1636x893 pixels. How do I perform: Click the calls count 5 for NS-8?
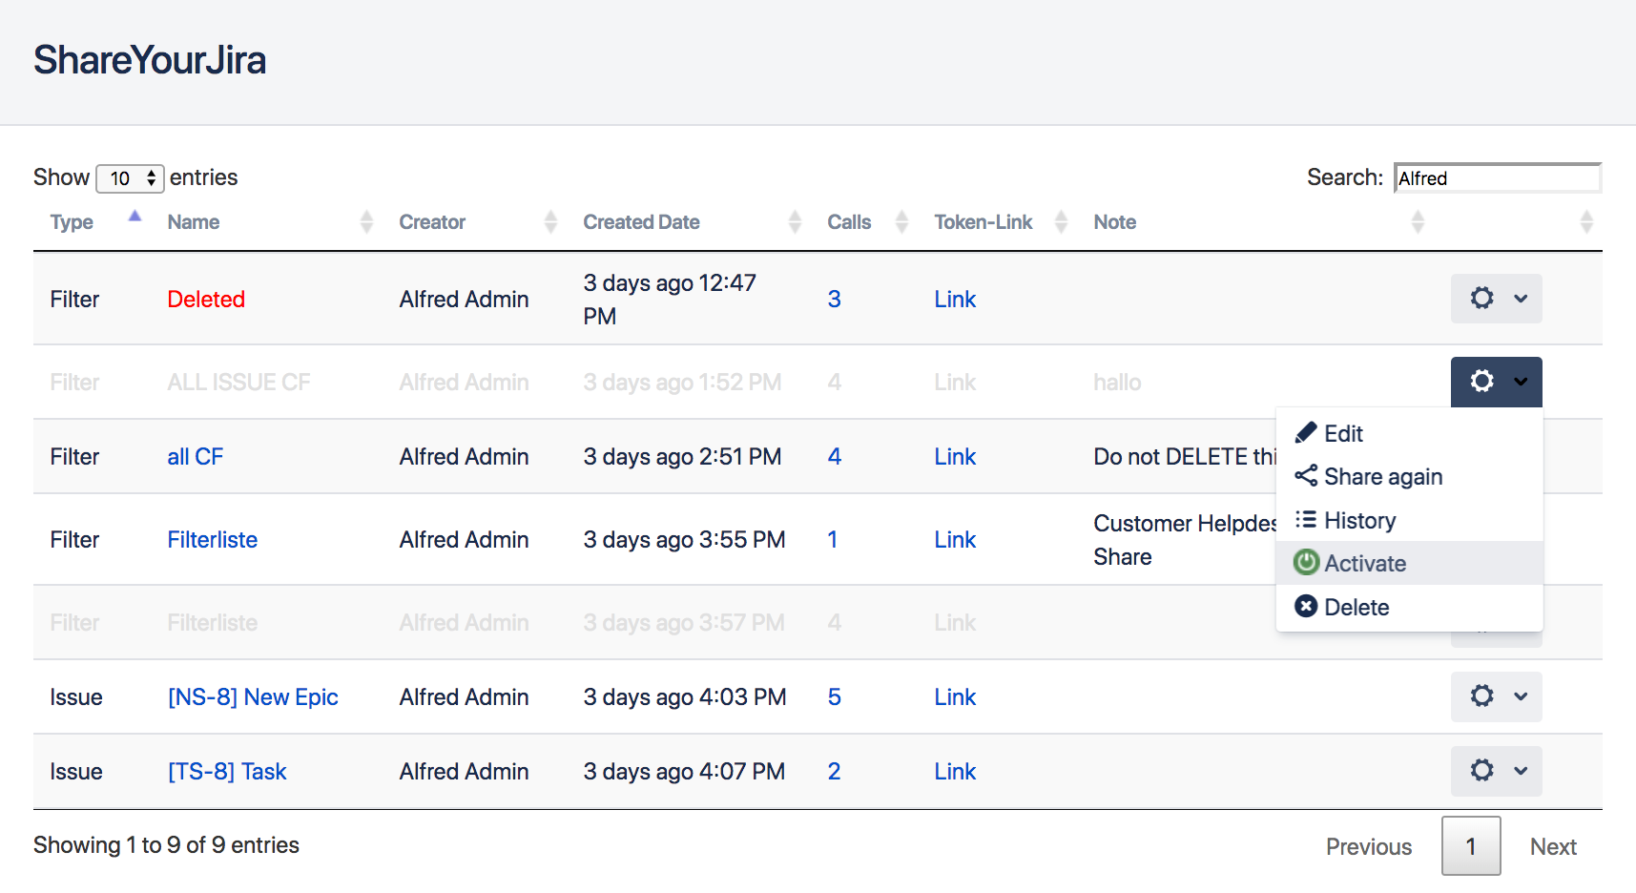pyautogui.click(x=834, y=697)
